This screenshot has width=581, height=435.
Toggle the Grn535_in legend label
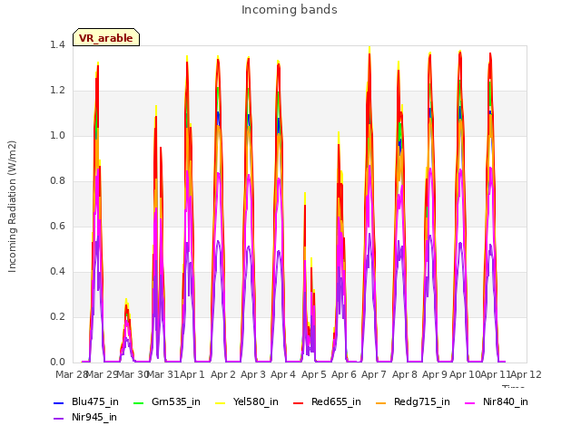point(176,402)
